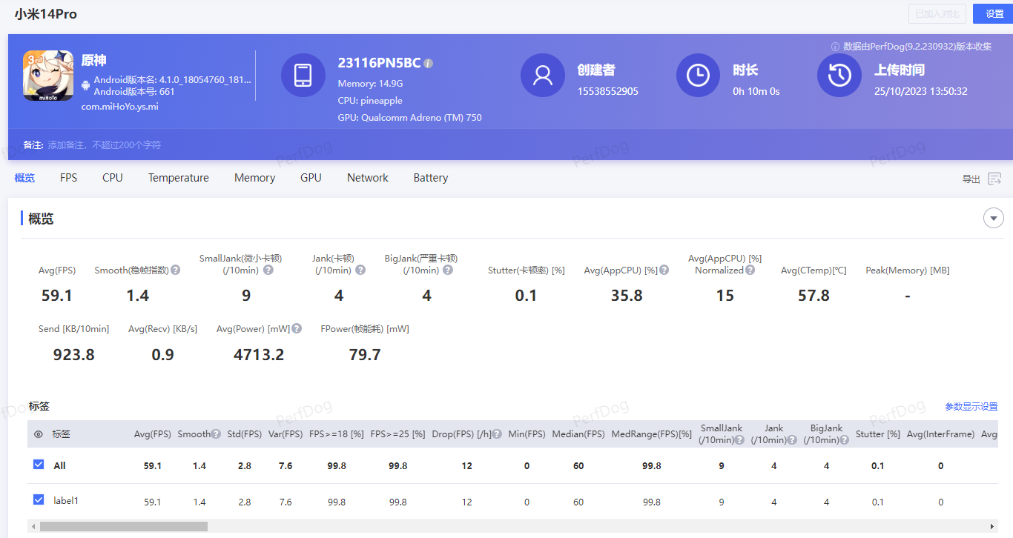Screen dimensions: 1013x538
Task: Click the 已加入对比 button
Action: pyautogui.click(x=938, y=13)
